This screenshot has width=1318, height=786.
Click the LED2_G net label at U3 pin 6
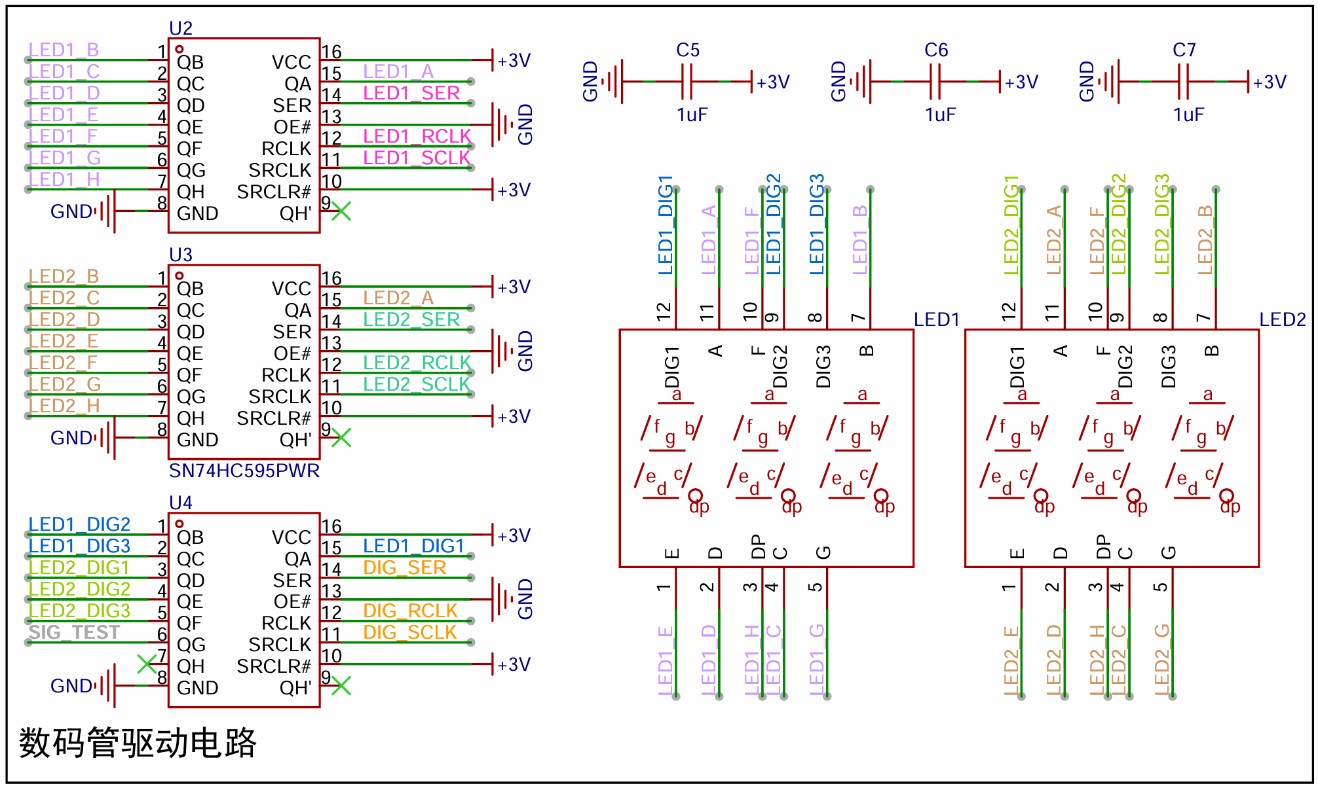[x=65, y=384]
